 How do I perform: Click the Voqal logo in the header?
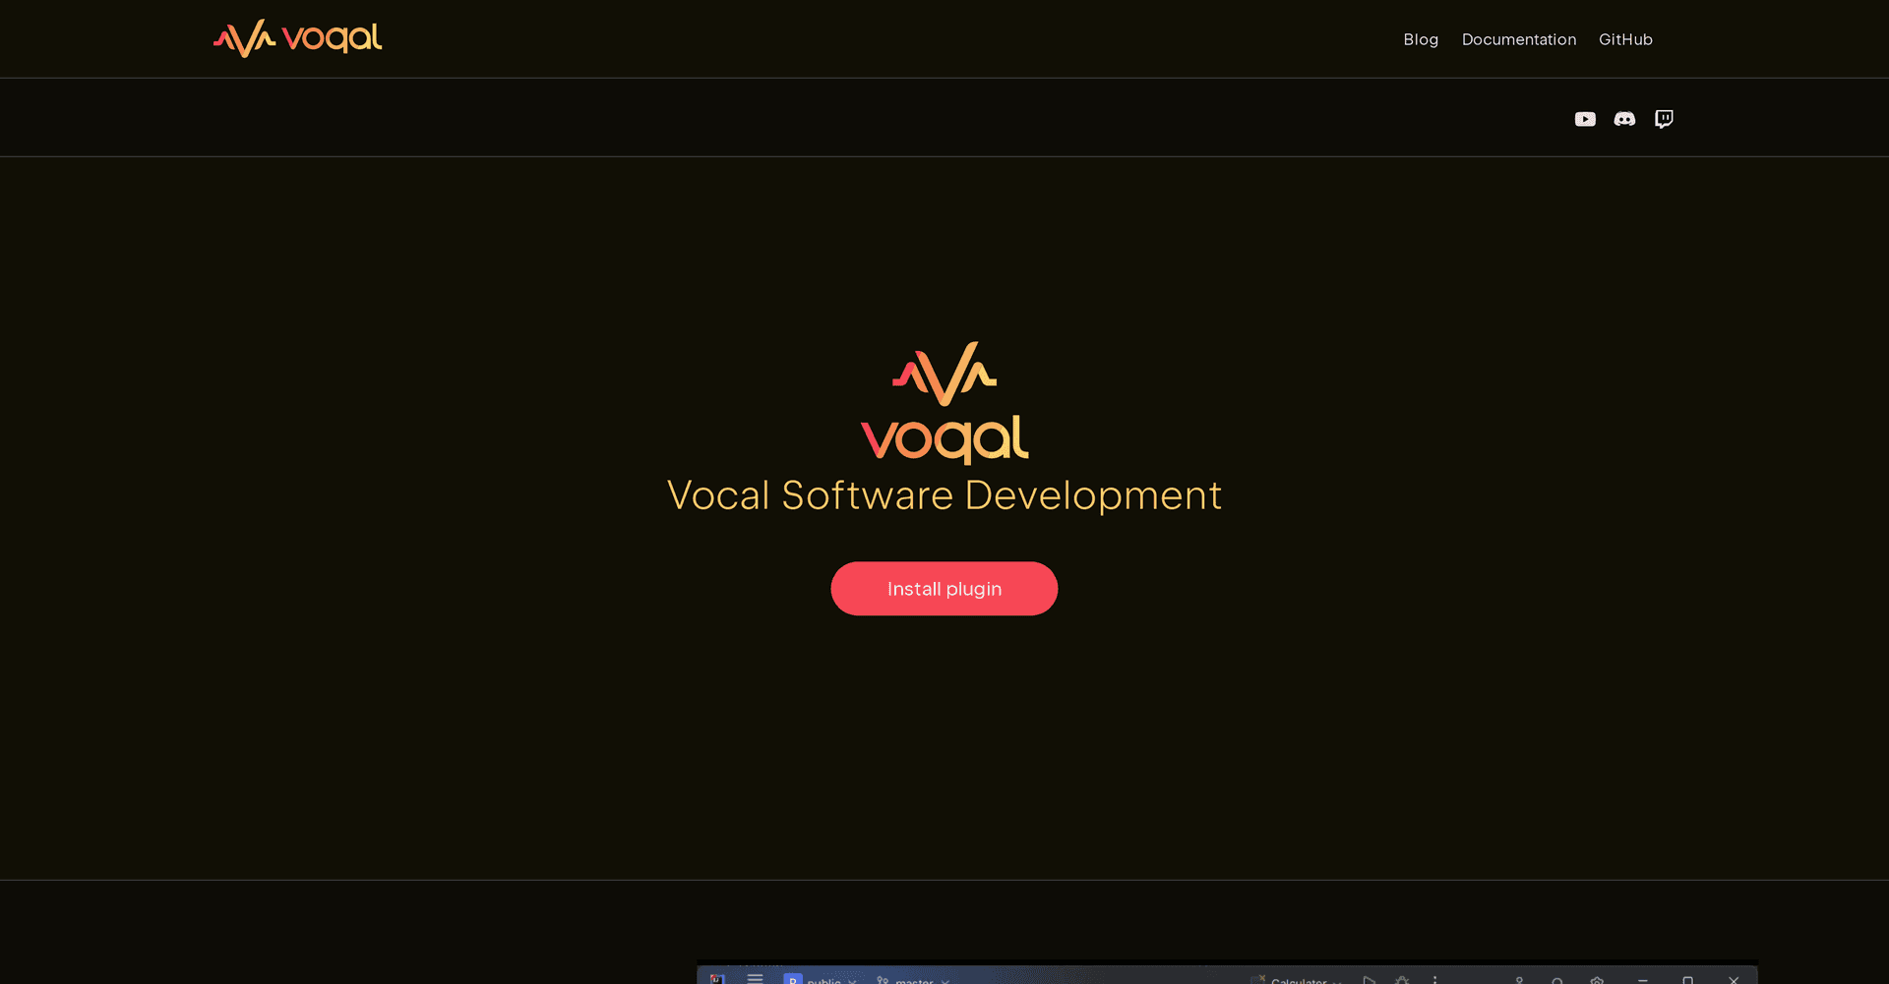(x=298, y=38)
